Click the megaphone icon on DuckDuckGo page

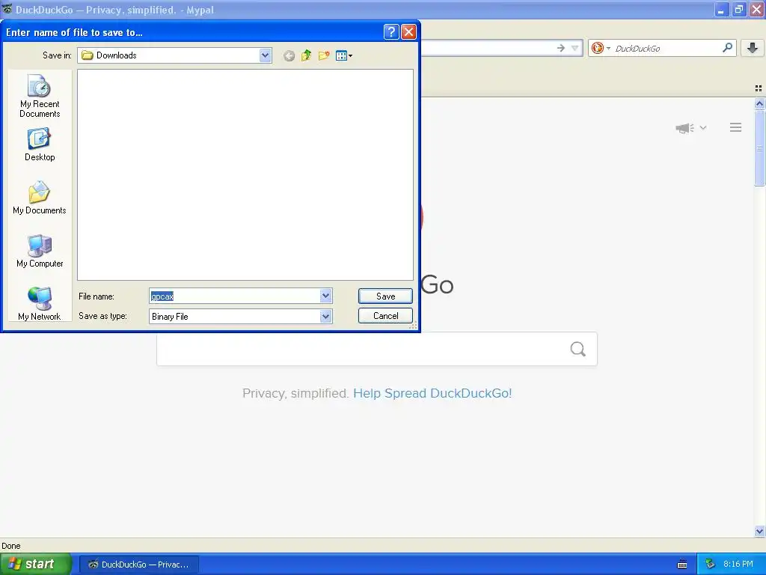[x=684, y=128]
